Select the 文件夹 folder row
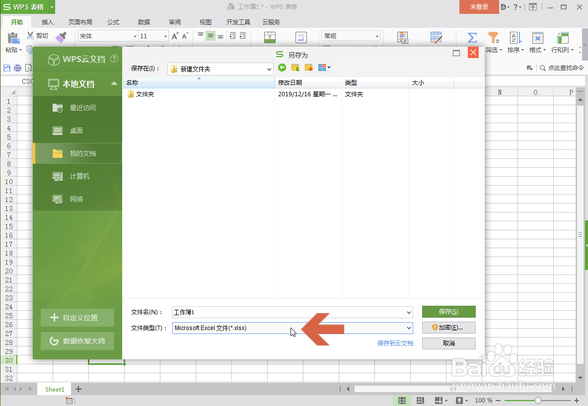588x406 pixels. tap(289, 94)
